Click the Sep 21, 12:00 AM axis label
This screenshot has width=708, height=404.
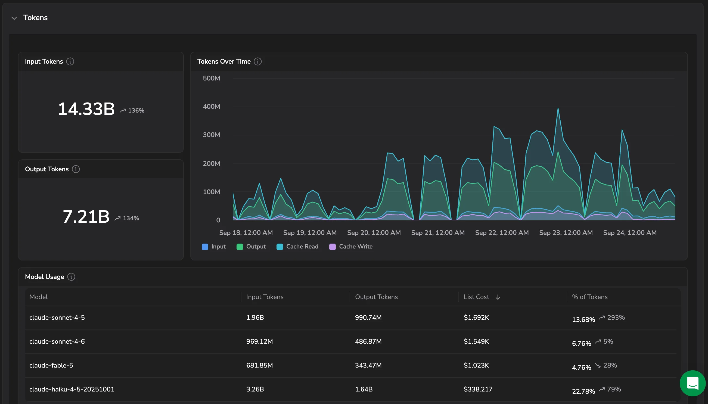438,233
